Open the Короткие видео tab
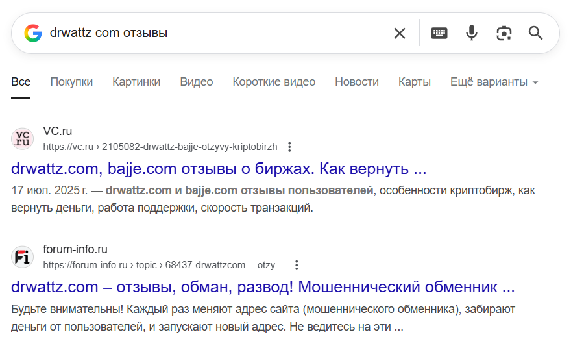 [x=274, y=82]
